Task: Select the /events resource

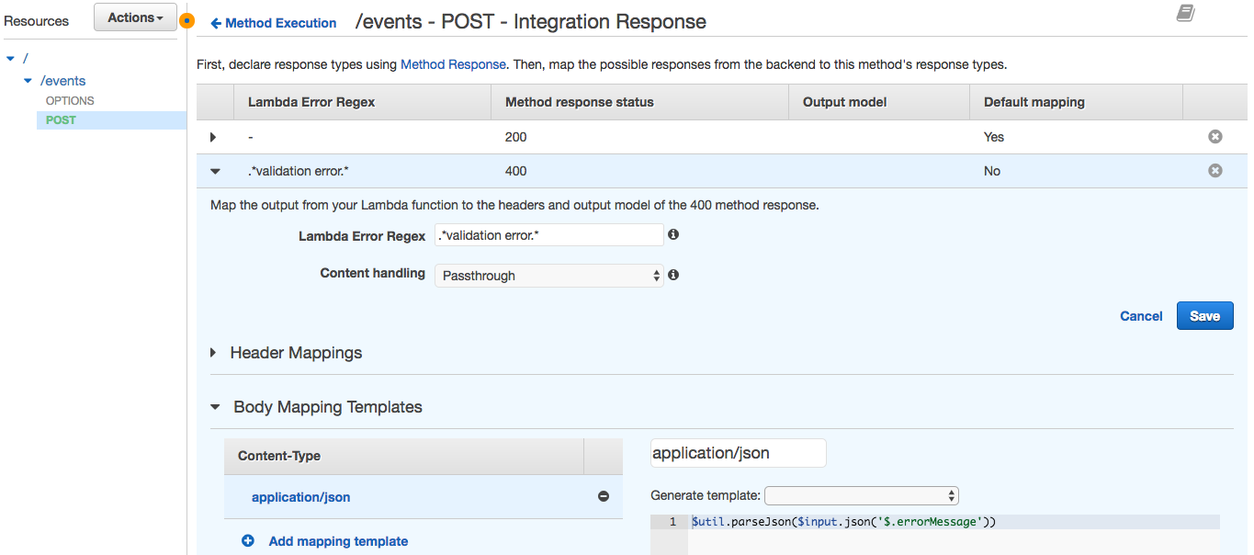Action: [62, 81]
